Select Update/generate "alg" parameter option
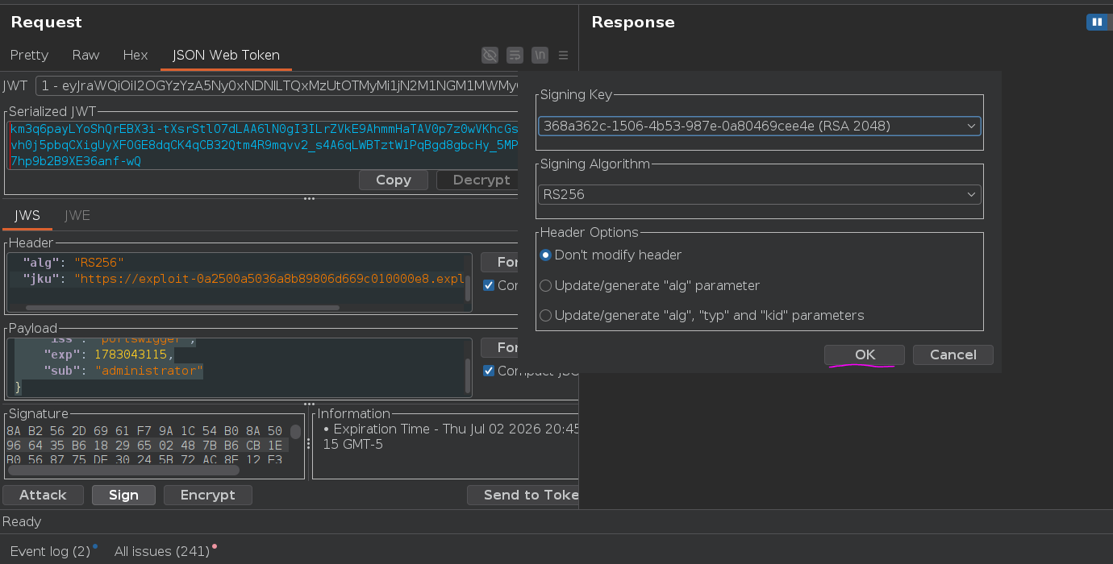This screenshot has width=1113, height=564. [649, 285]
